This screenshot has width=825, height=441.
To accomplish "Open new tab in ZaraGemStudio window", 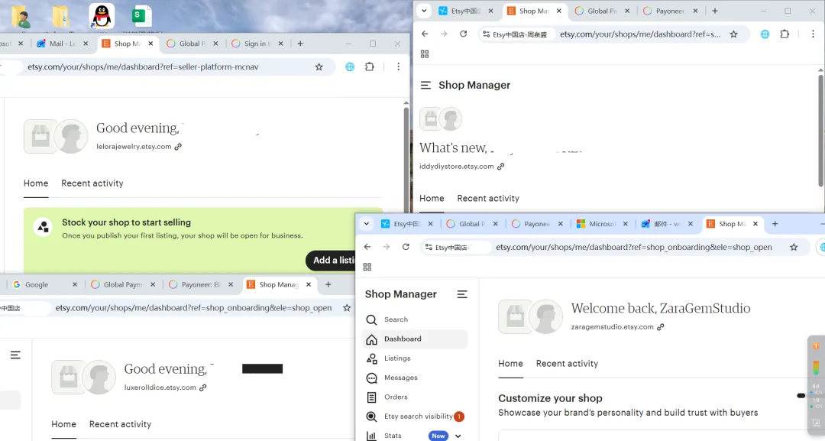I will 775,224.
